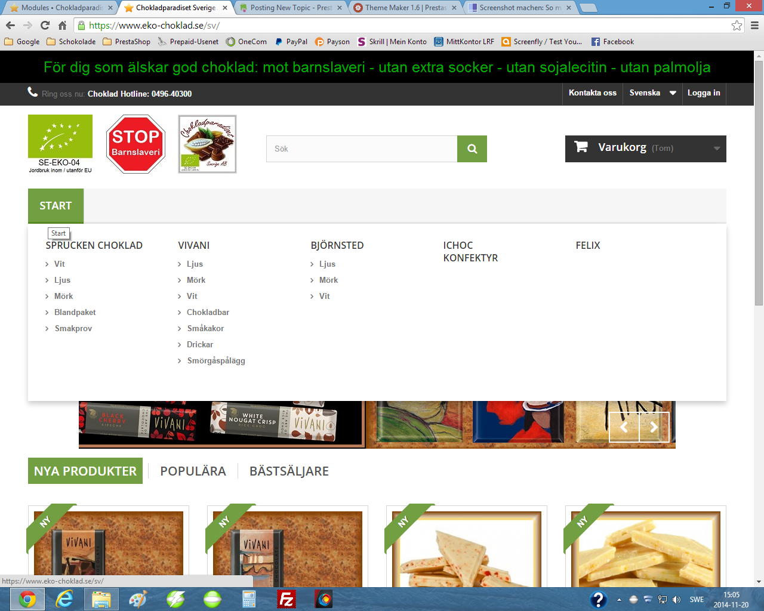Click the volume speaker tray icon

[676, 600]
